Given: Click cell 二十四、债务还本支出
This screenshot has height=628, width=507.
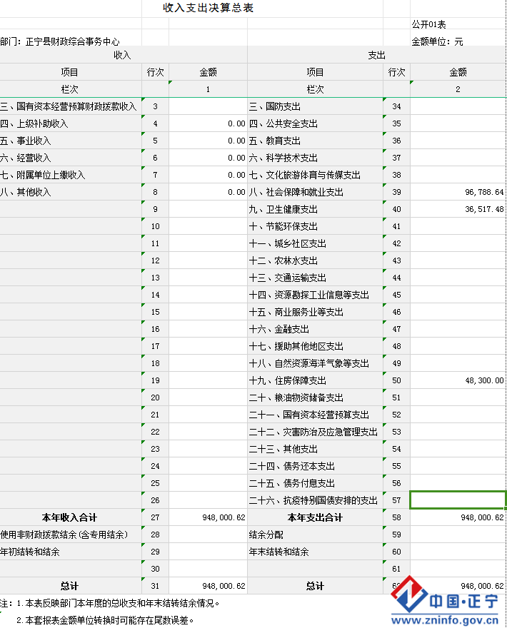Looking at the screenshot, I should [316, 466].
